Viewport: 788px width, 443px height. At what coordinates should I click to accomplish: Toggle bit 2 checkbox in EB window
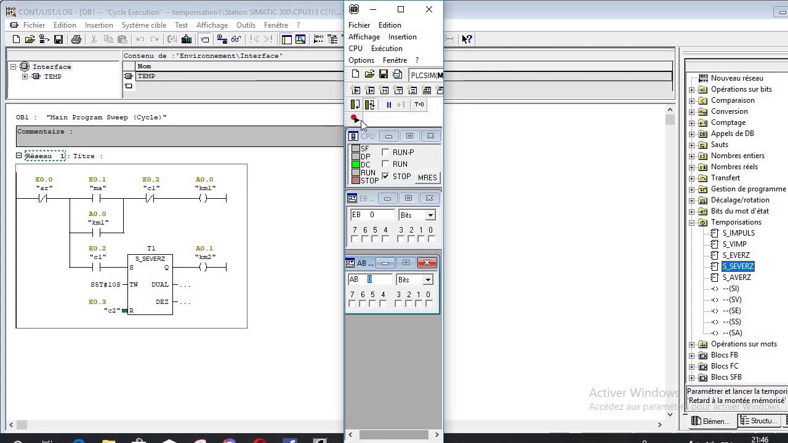coord(411,239)
